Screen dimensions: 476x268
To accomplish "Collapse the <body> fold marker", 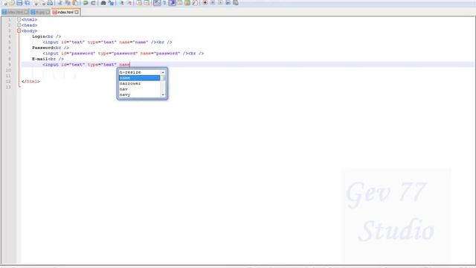I will 19,31.
